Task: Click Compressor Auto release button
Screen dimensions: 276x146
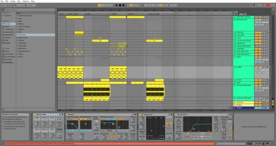Action: [142, 139]
